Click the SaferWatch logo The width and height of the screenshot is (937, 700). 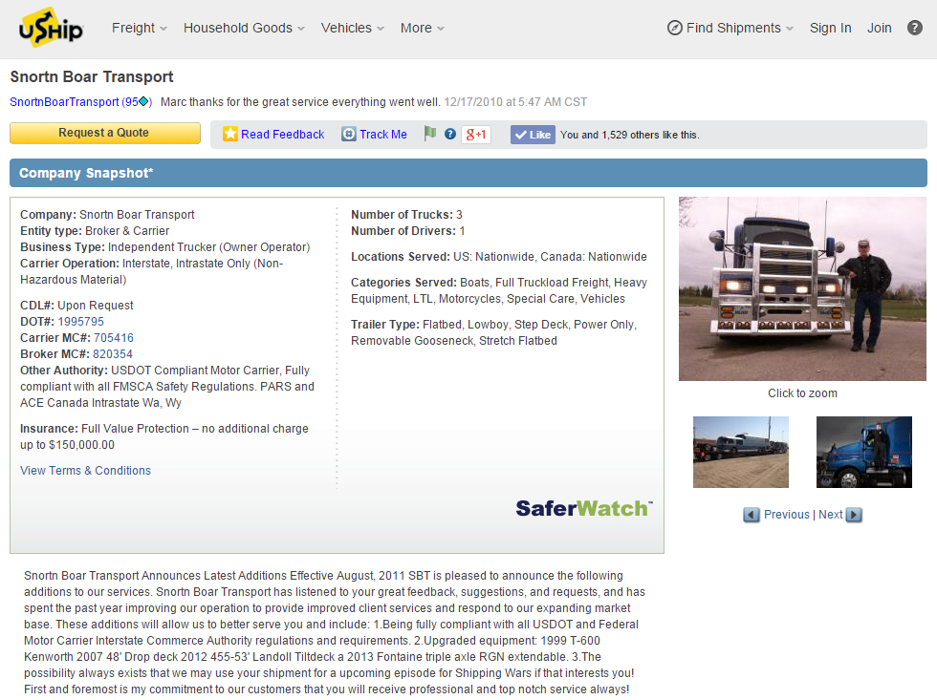pos(584,508)
